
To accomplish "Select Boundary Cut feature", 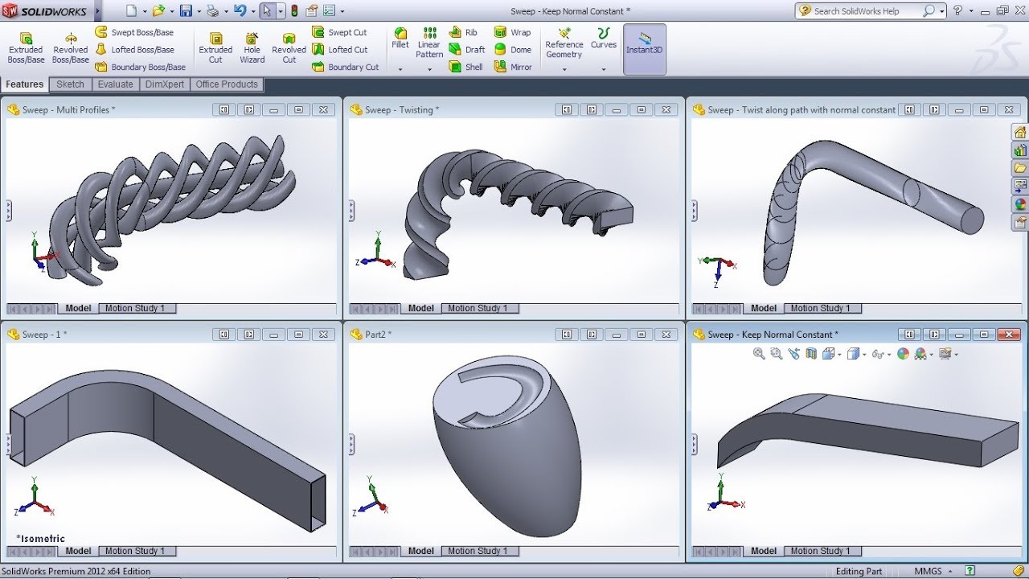I will [346, 67].
